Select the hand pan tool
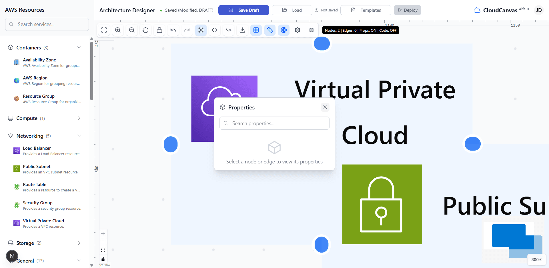Image resolution: width=549 pixels, height=268 pixels. point(145,30)
